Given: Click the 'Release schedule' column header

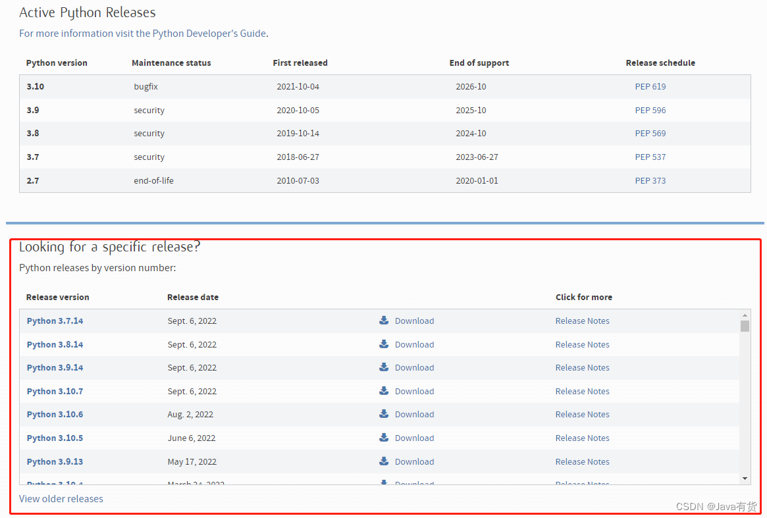Looking at the screenshot, I should [660, 63].
